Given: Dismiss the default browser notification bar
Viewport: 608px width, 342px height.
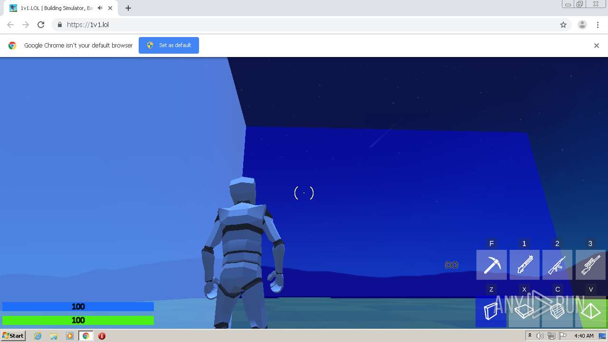Looking at the screenshot, I should click(x=597, y=46).
